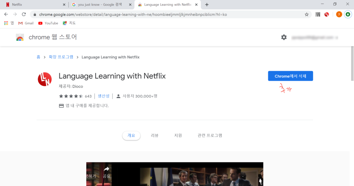
Task: Open web store settings gear
Action: pyautogui.click(x=284, y=37)
